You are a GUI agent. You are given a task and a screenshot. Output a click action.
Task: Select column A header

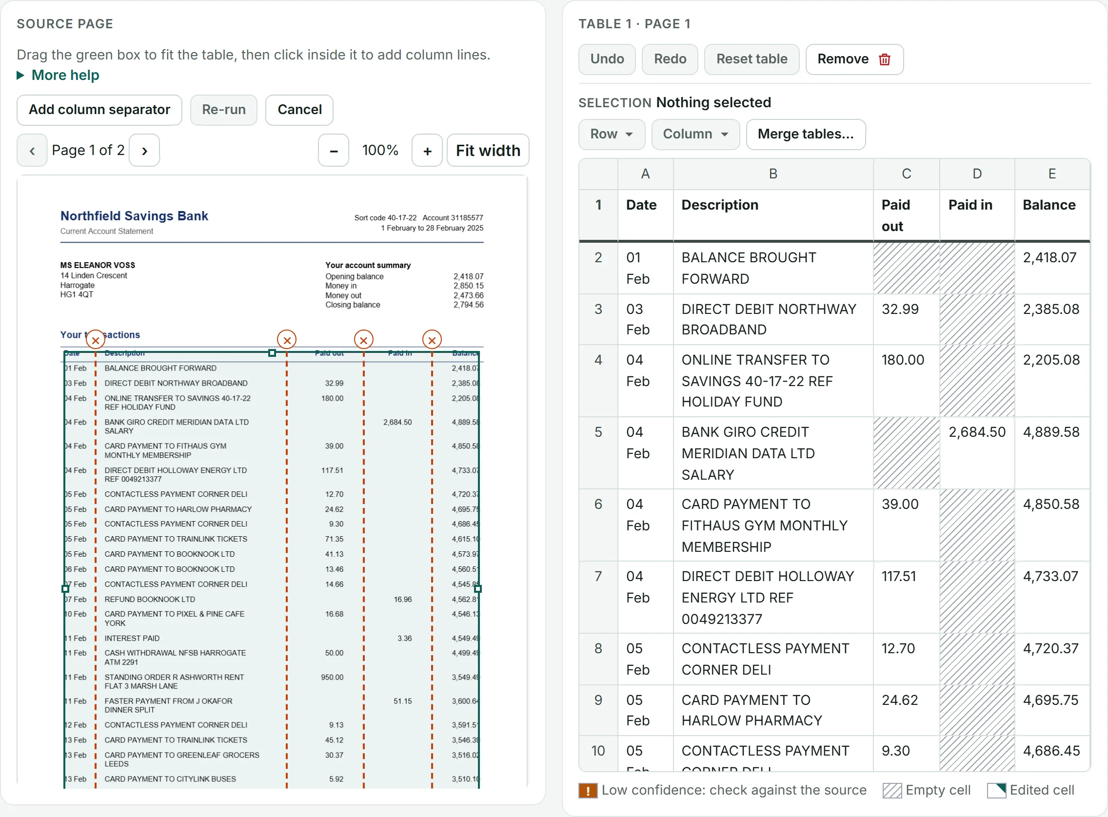pos(645,174)
